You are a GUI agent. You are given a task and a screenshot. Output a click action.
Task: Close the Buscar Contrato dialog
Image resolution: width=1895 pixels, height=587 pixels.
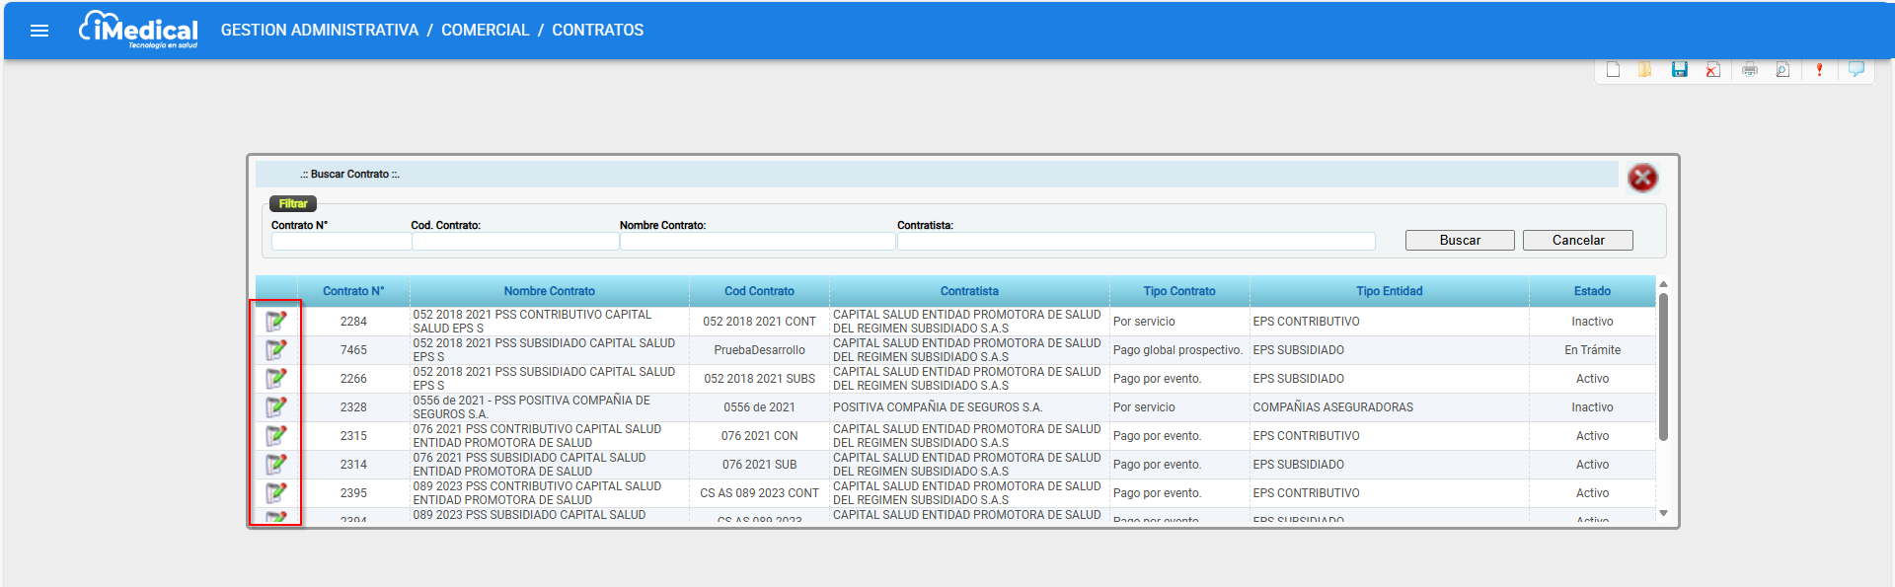pyautogui.click(x=1642, y=178)
